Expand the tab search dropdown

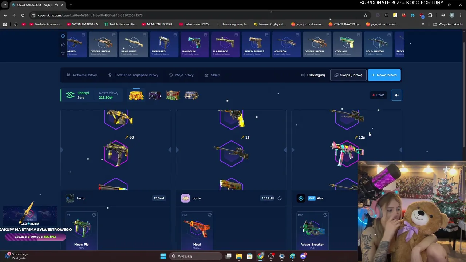coord(5,5)
